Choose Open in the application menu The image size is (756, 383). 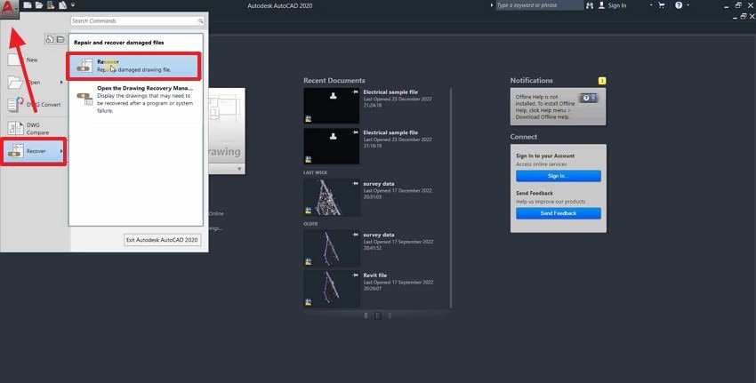pyautogui.click(x=34, y=83)
